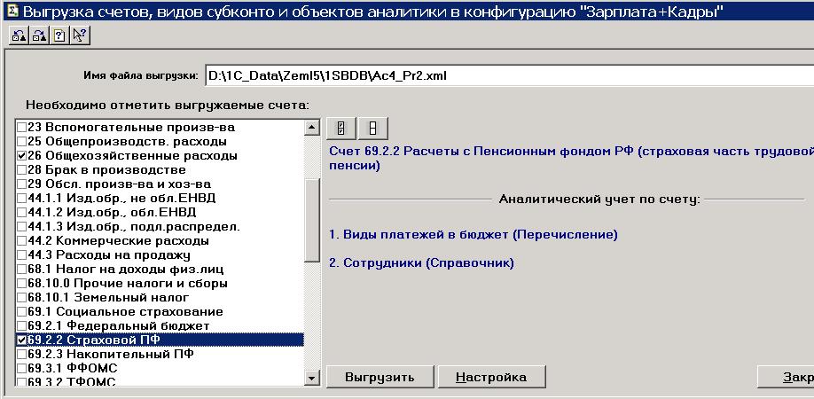
Task: Enable checkbox for 69.1 Социальное страхование
Action: [x=22, y=311]
